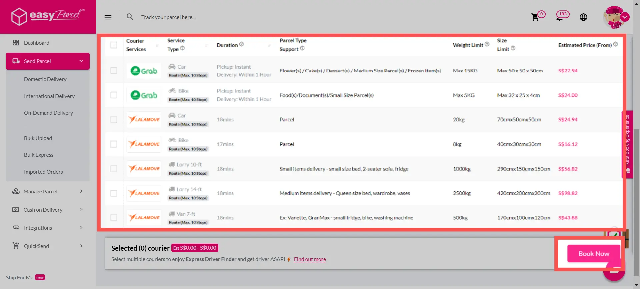Image resolution: width=640 pixels, height=289 pixels.
Task: Open International Delivery
Action: (x=49, y=96)
